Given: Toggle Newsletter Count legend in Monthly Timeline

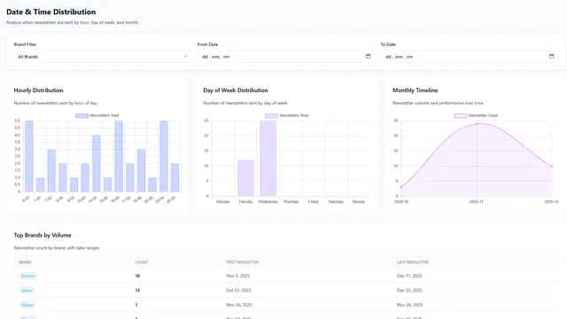Looking at the screenshot, I should click(x=476, y=115).
